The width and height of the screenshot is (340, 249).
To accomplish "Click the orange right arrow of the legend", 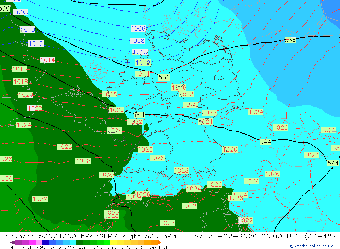I will [160, 242].
